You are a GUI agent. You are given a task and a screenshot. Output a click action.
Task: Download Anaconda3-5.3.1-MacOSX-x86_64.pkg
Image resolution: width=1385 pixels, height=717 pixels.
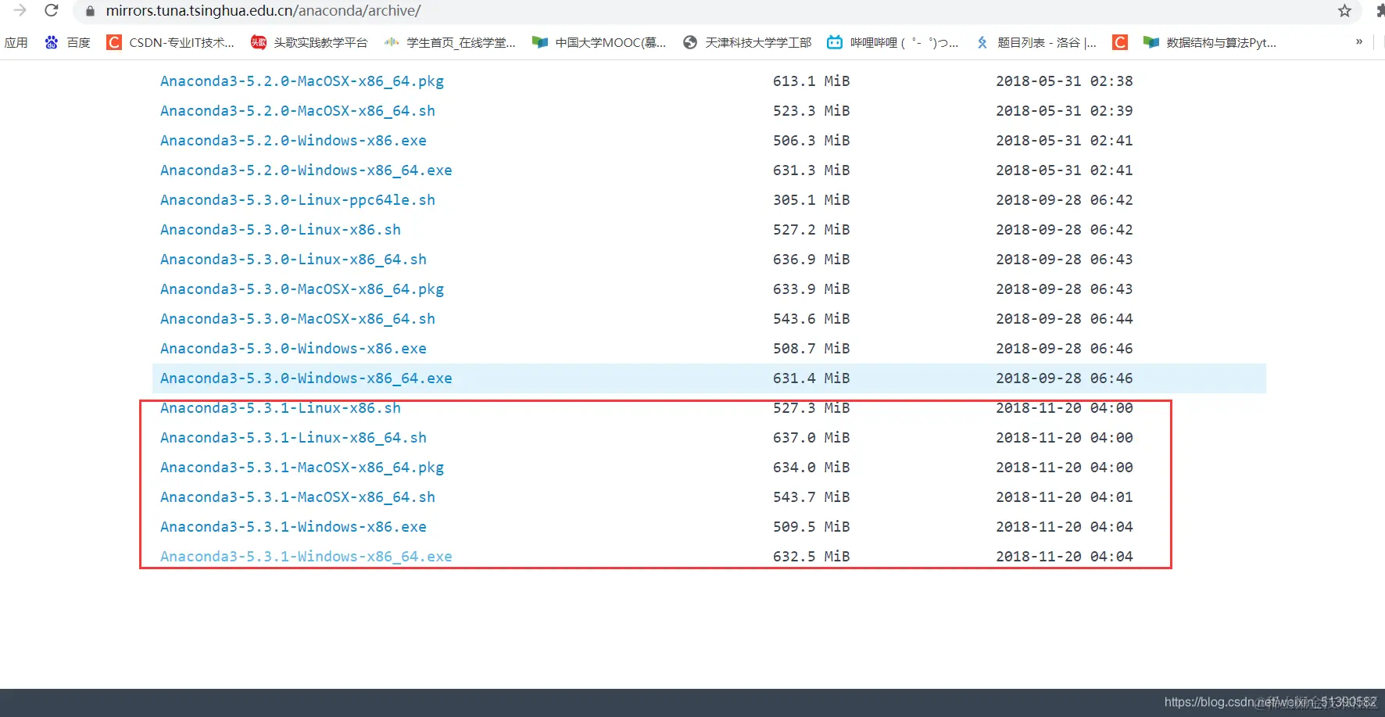pos(302,468)
